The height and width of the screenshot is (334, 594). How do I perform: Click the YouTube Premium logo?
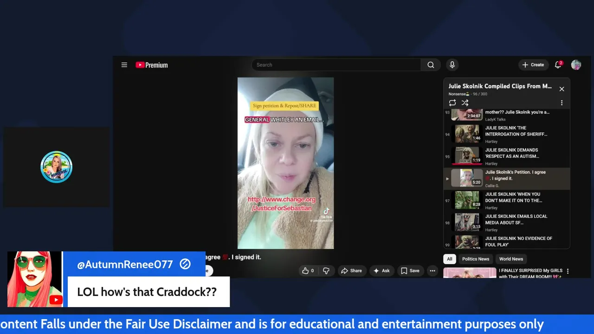tap(152, 65)
